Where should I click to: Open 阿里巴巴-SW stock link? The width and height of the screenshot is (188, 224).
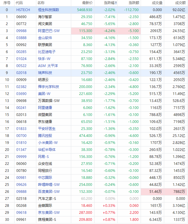tap(49, 31)
